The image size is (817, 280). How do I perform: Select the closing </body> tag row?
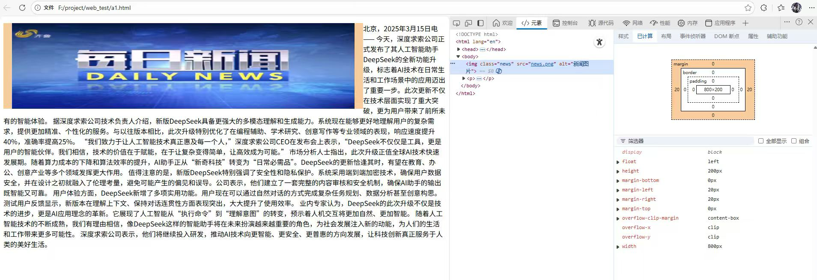(x=471, y=86)
